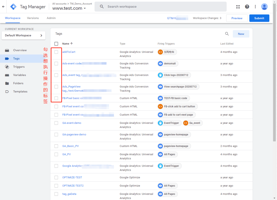Viewport: 277px width, 200px height.
Task: Check the GA-pageview-demo checkbox
Action: 56,135
